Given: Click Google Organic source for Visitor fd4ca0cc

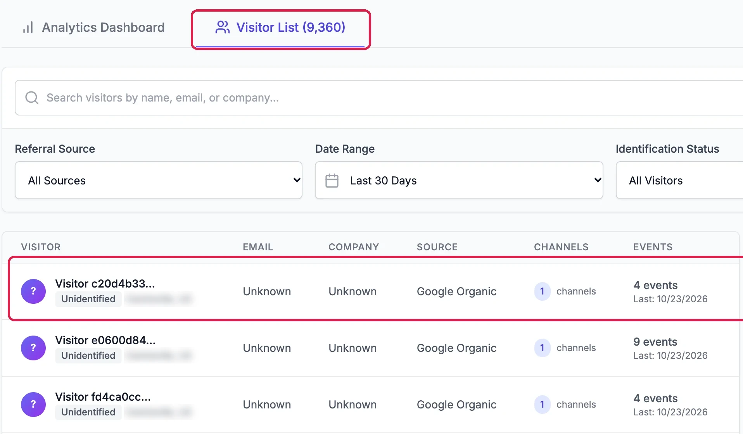Looking at the screenshot, I should 456,405.
